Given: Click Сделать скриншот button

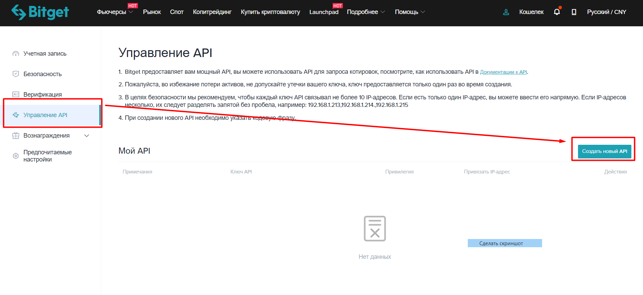Looking at the screenshot, I should (505, 243).
